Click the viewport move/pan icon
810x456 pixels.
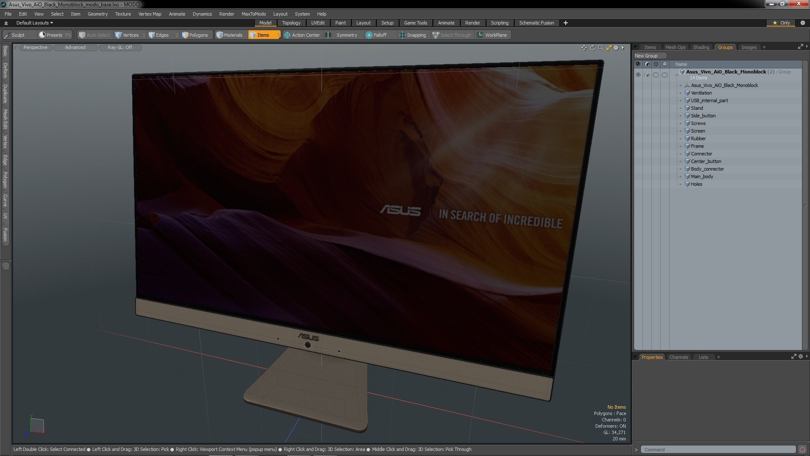click(584, 48)
